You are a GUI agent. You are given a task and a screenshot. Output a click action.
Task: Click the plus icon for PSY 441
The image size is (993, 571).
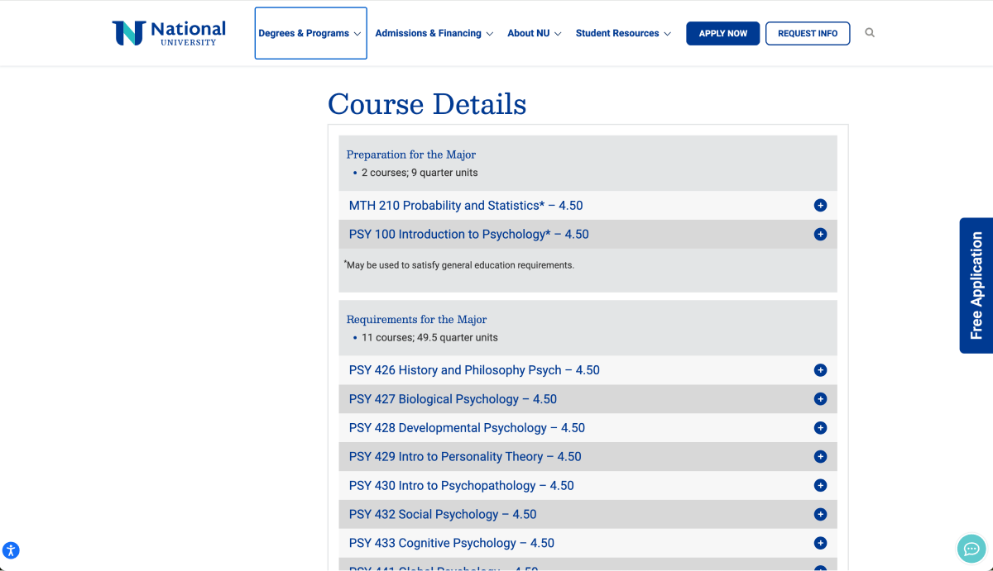(x=820, y=568)
